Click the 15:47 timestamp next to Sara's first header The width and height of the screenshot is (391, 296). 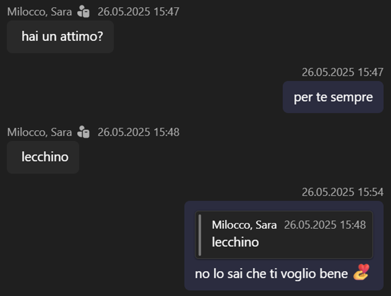138,12
